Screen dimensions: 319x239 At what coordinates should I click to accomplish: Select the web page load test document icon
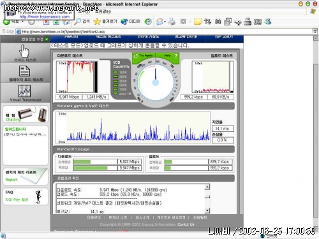tap(24, 71)
